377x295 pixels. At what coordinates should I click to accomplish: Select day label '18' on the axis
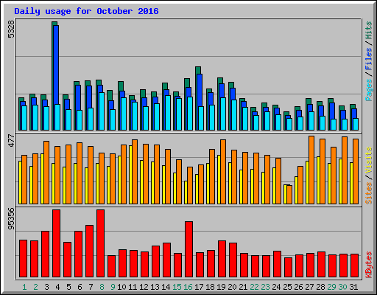coord(210,287)
